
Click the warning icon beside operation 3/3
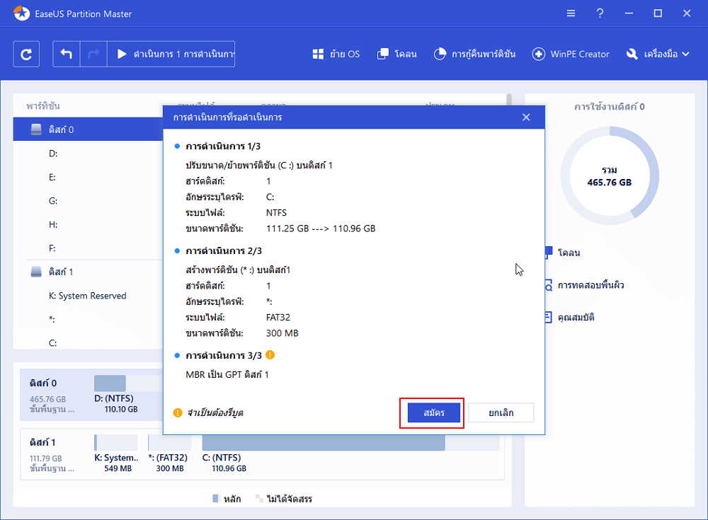[270, 354]
